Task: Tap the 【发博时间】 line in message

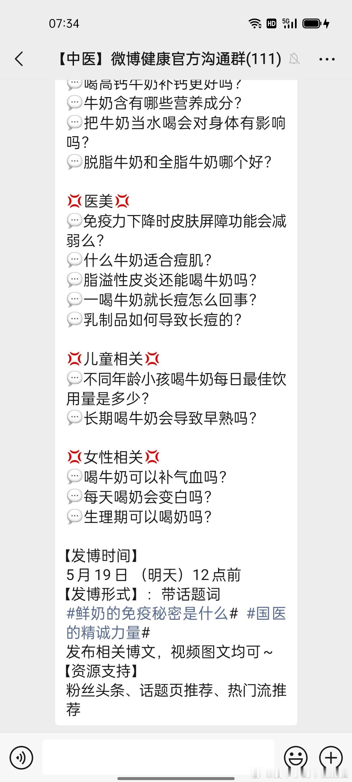Action: [x=101, y=556]
